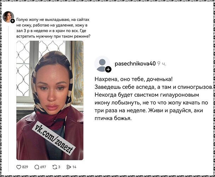Open the attached headscarf photo in full view
Image resolution: width=215 pixels, height=177 pixels.
tap(50, 100)
